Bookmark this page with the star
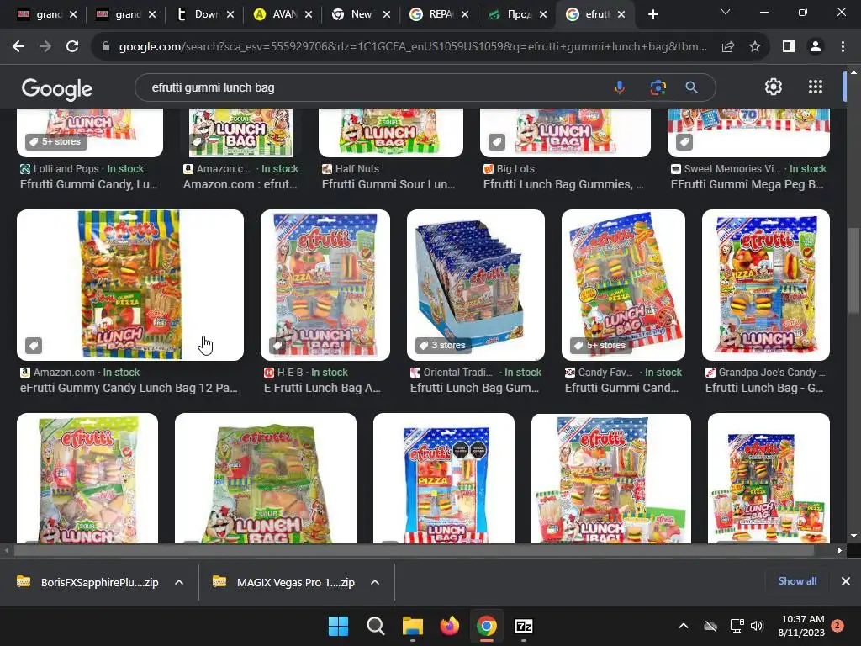The height and width of the screenshot is (646, 861). point(755,47)
